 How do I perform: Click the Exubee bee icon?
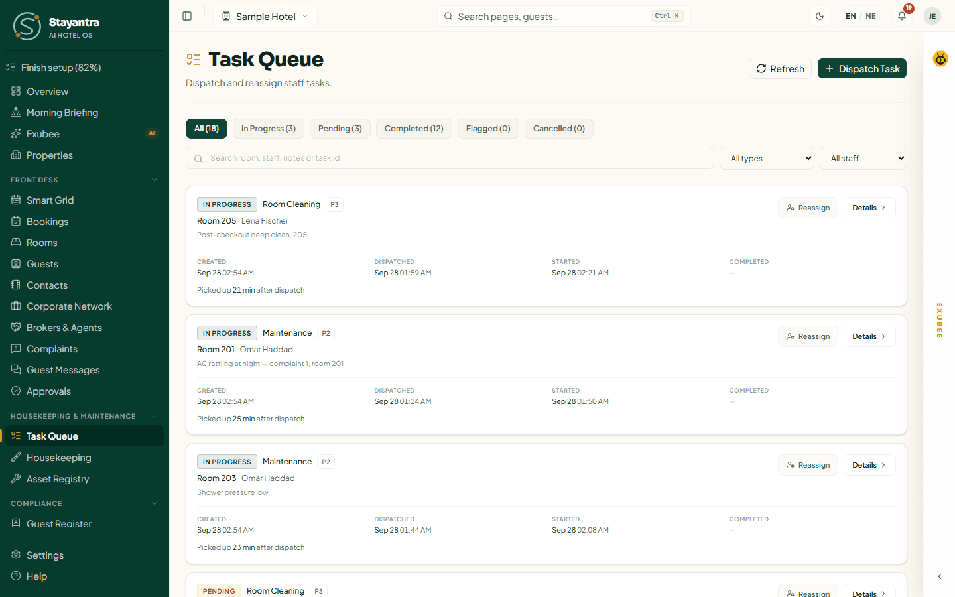point(940,58)
